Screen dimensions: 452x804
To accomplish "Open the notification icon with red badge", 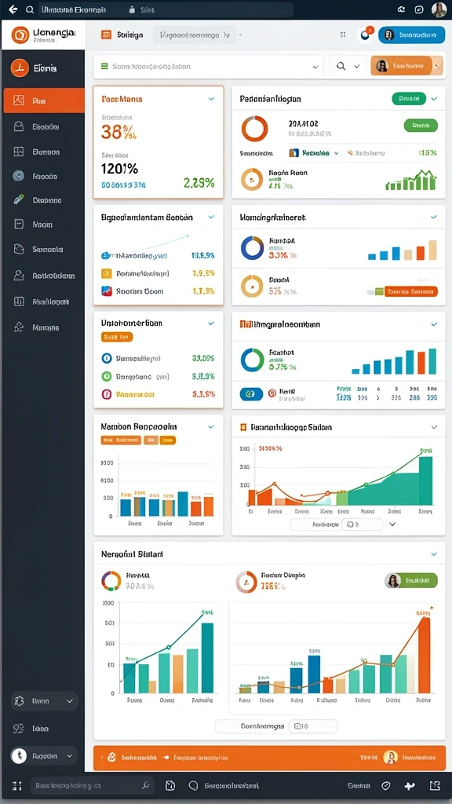I will [x=366, y=35].
